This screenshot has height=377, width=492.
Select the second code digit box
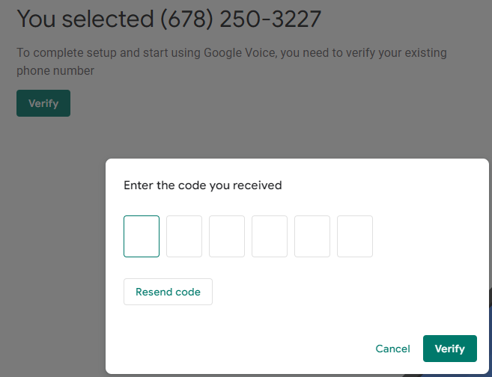coord(184,236)
